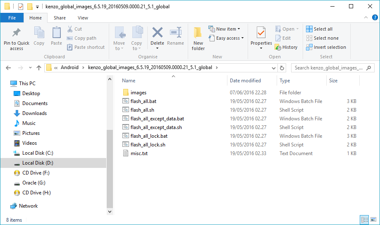Select the flash_all.bat file
Image resolution: width=380 pixels, height=225 pixels.
pos(143,101)
